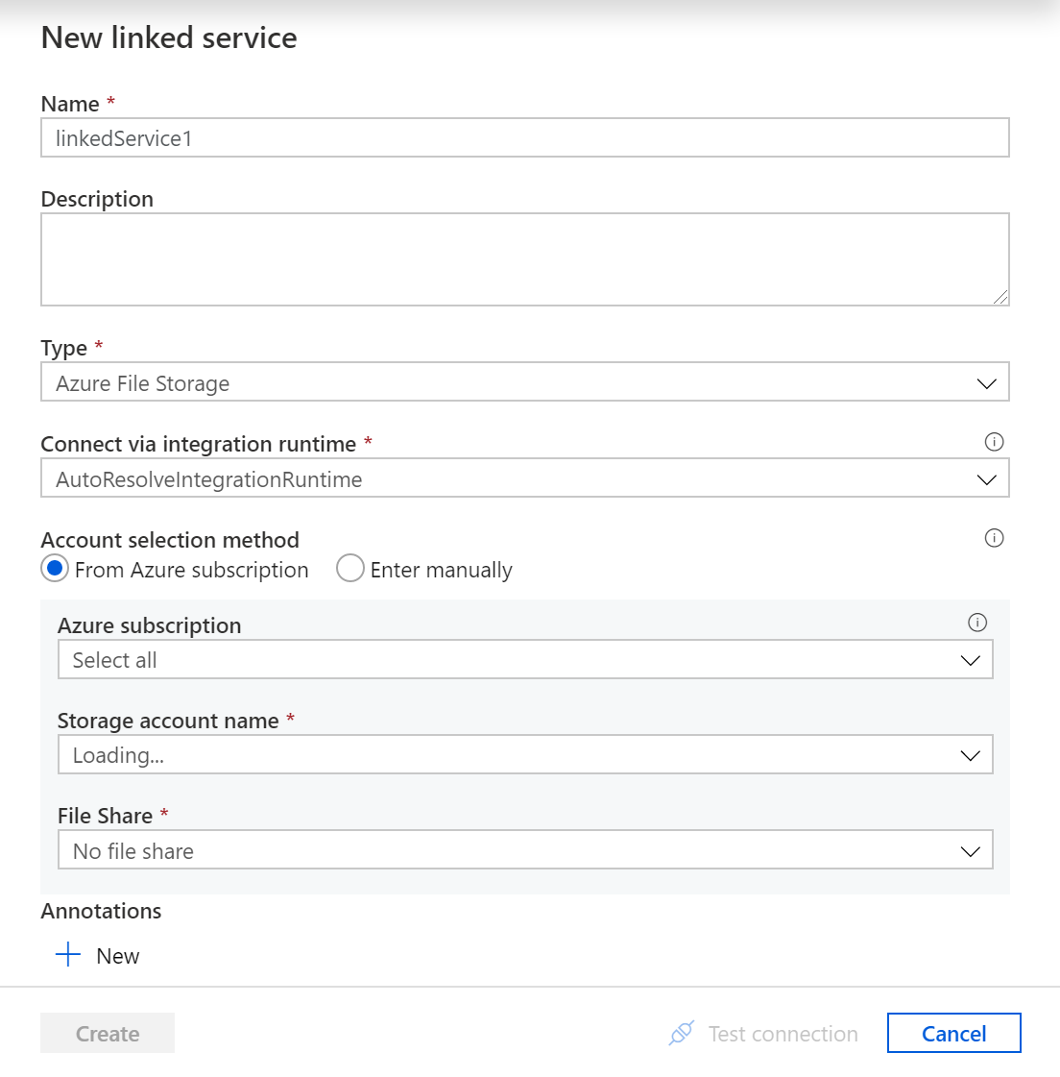Click info icon beside integration runtime
This screenshot has width=1060, height=1077.
994,442
